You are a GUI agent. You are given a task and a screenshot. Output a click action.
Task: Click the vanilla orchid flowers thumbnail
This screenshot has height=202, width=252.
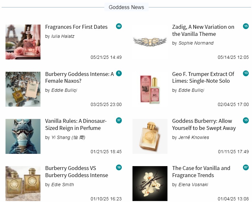coord(150,184)
